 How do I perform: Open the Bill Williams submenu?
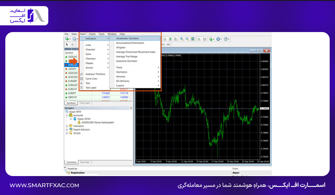135,81
